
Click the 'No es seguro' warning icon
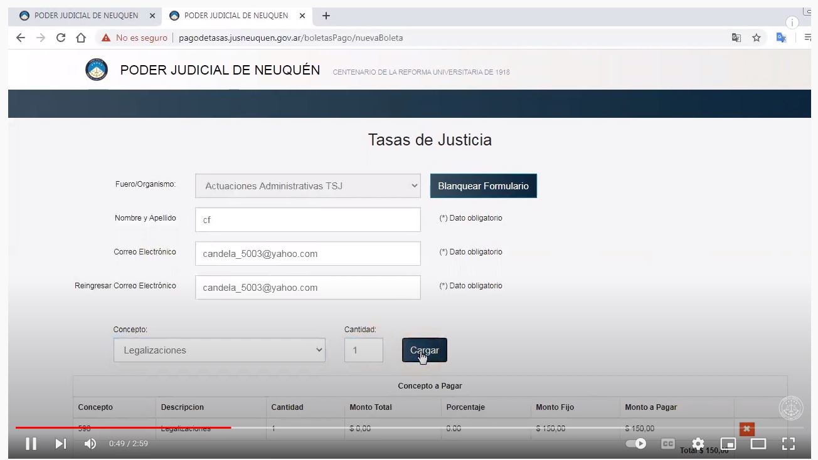click(x=106, y=38)
